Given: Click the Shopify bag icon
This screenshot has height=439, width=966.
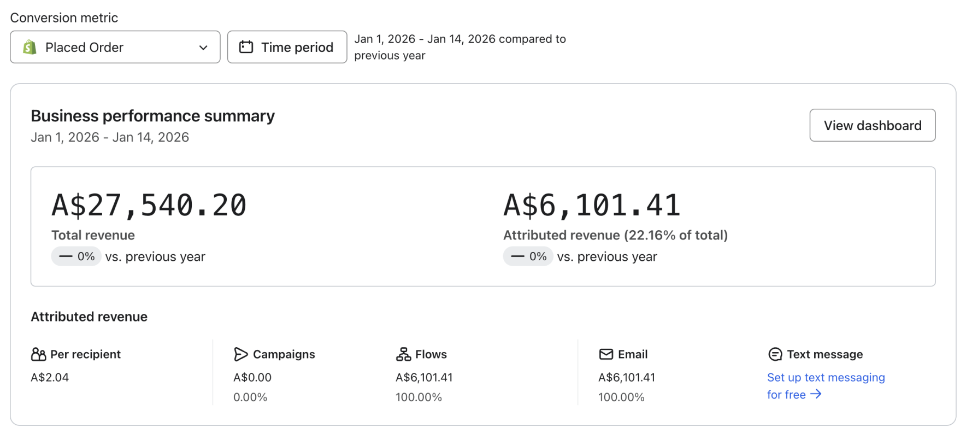Looking at the screenshot, I should (x=30, y=48).
